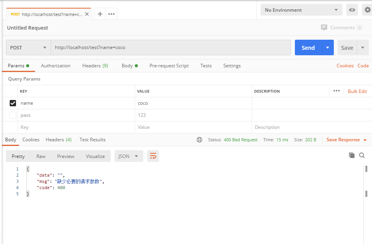
Task: Click the empty Key placeholder field
Action: click(x=76, y=127)
